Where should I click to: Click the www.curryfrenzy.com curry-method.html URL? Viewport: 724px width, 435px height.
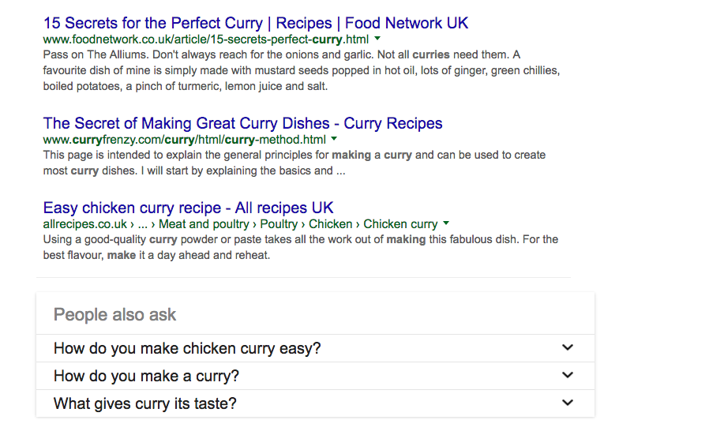pos(184,139)
